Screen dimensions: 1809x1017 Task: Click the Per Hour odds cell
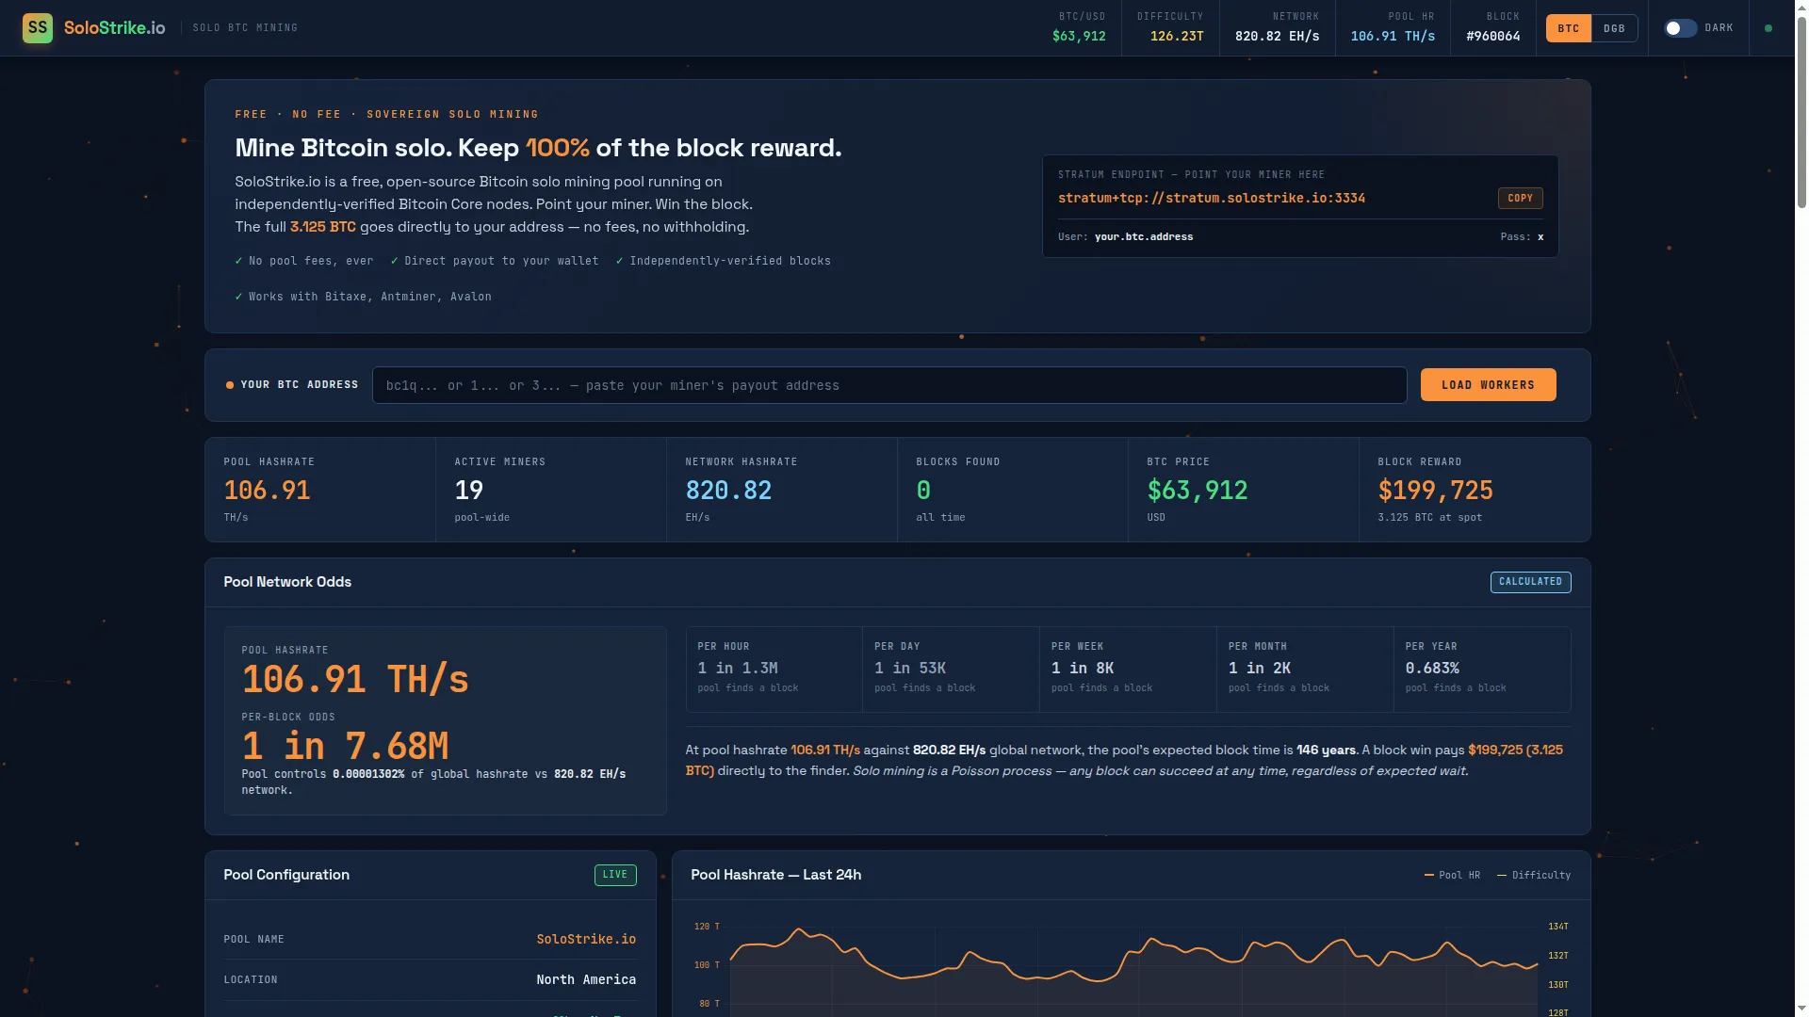click(x=774, y=670)
